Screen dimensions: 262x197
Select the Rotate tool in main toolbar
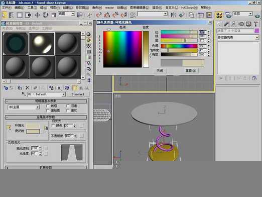[x=46, y=15]
